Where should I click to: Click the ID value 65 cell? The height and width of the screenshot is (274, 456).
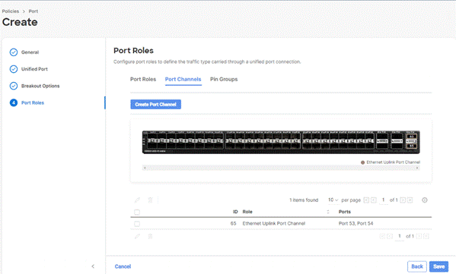[233, 224]
